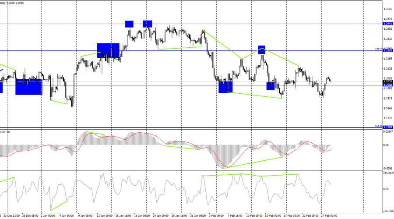Click the -332.186 oscillator scale value
Screen dimensions: 394x219
(388, 211)
